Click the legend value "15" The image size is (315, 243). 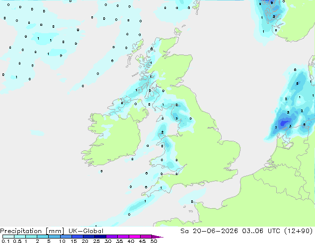tap(74, 241)
